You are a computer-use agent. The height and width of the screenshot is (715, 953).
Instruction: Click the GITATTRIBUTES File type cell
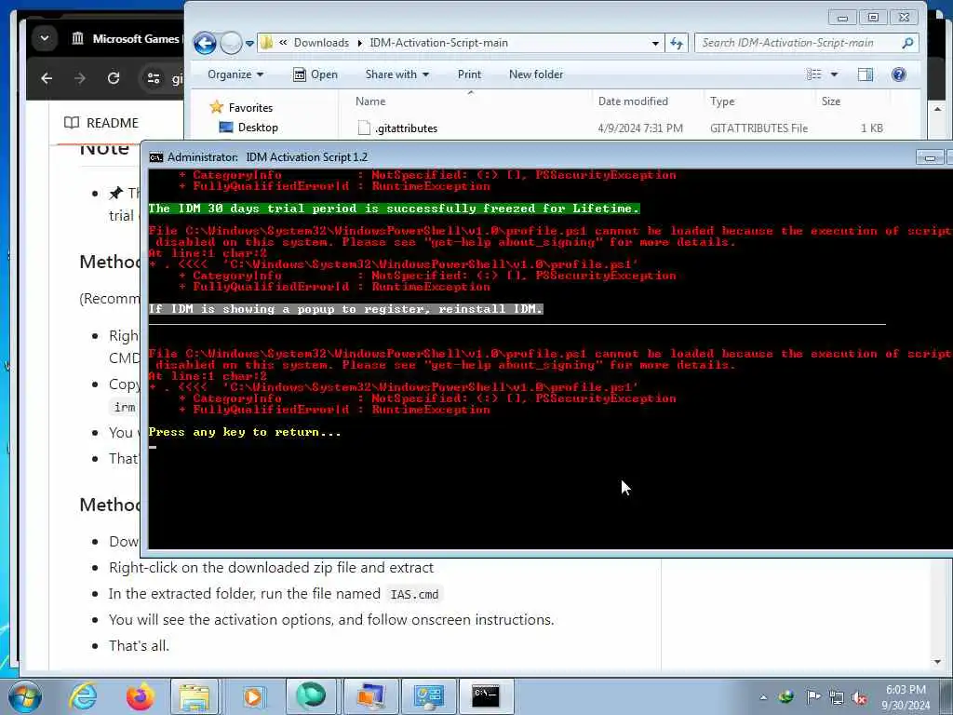[x=758, y=128]
